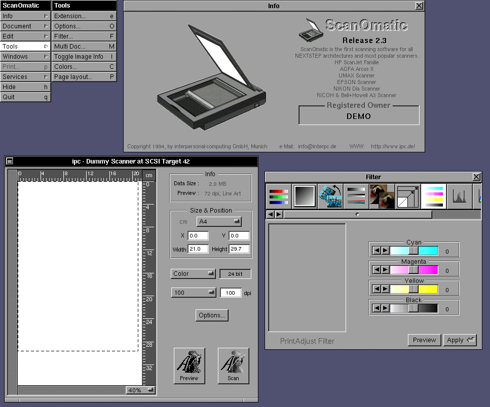Click the Magenta slider left arrow
Image resolution: width=490 pixels, height=407 pixels.
pos(377,270)
